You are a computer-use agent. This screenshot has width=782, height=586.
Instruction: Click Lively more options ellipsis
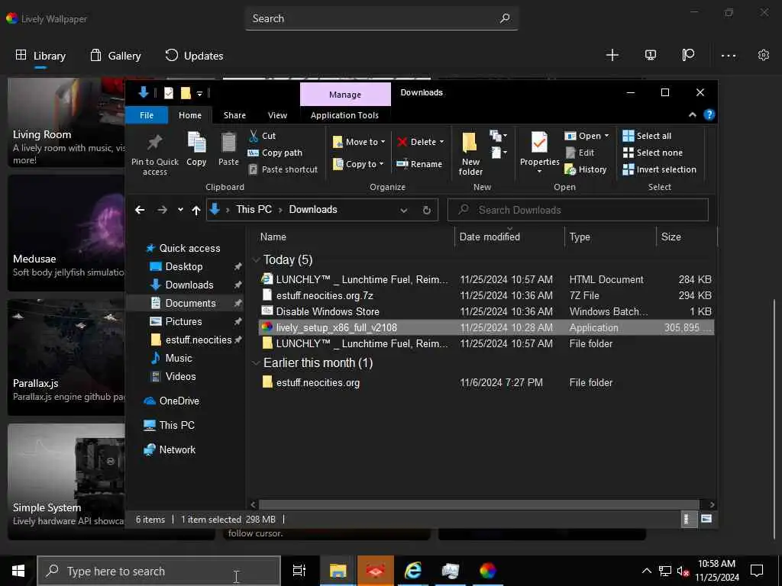point(728,55)
